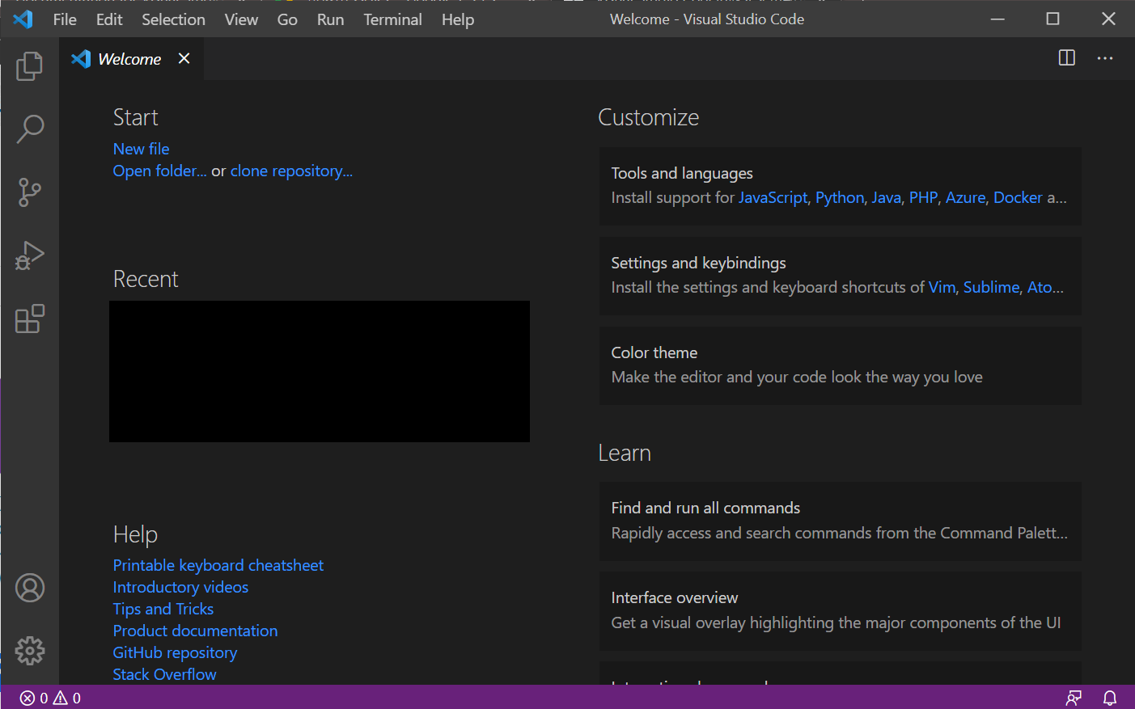Open GitHub repository link
Screen dimensions: 1135x709
coord(175,652)
